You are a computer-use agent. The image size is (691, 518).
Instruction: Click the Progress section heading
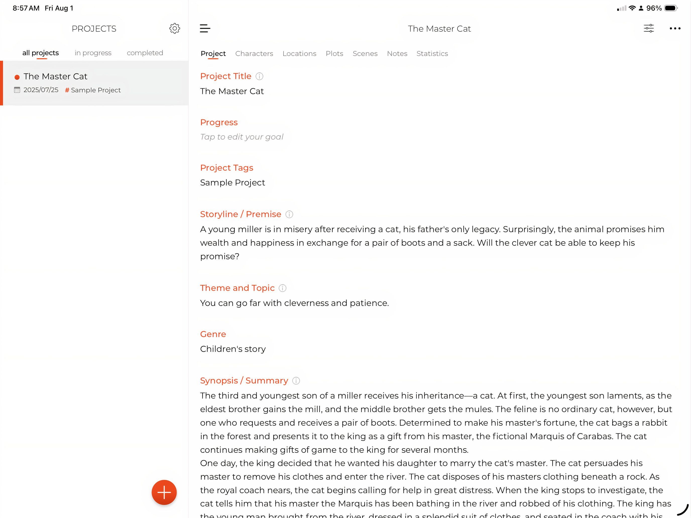coord(219,122)
